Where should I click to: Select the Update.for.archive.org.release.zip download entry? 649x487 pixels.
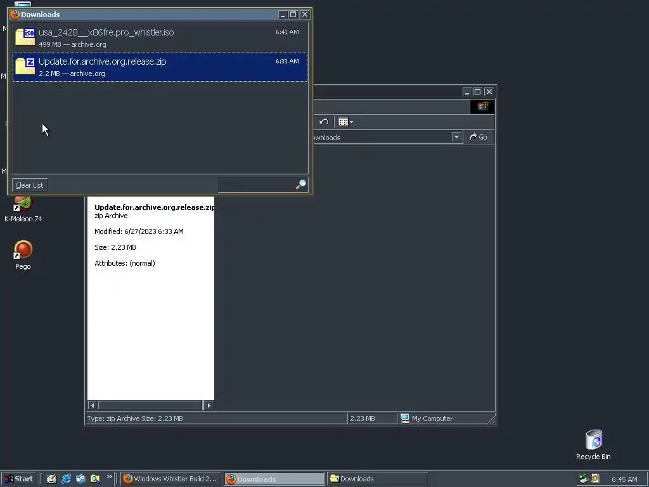pos(160,67)
